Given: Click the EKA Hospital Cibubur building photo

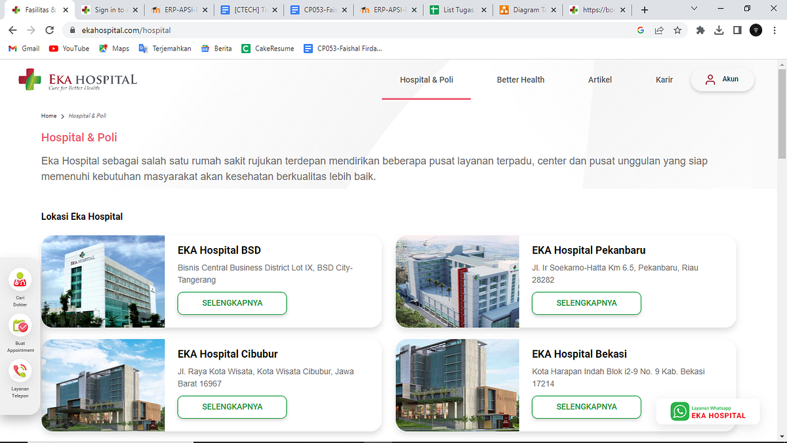Looking at the screenshot, I should coord(103,385).
